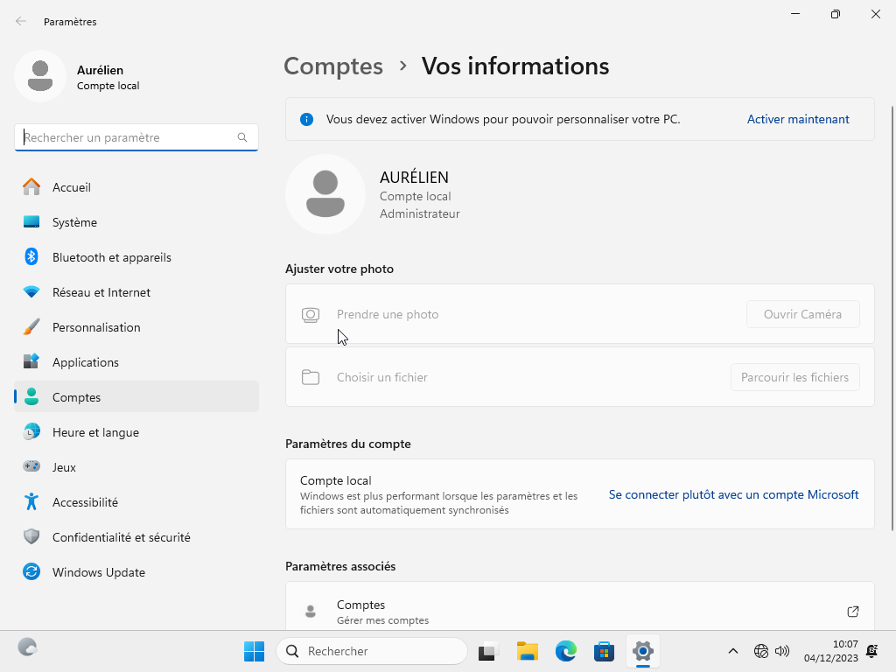Click the volume speaker icon in the tray
Image resolution: width=896 pixels, height=672 pixels.
pos(782,651)
